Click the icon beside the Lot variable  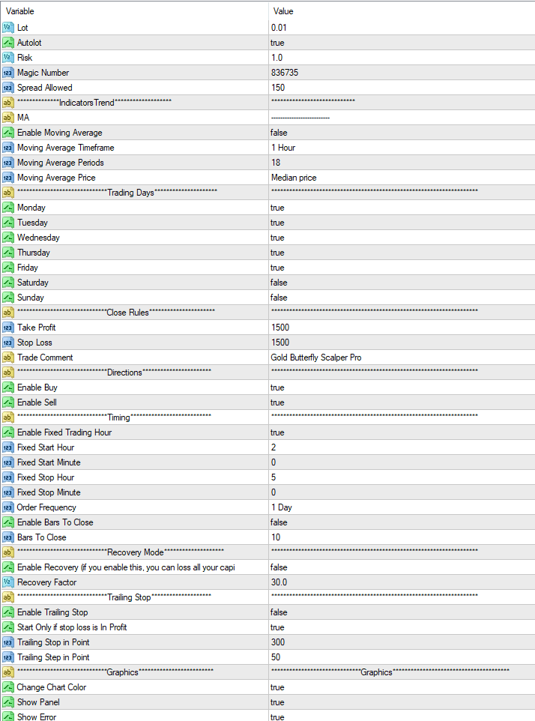(8, 28)
